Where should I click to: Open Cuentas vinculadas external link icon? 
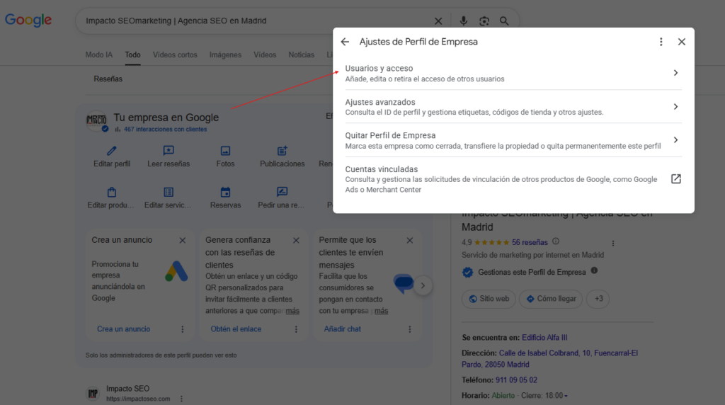pyautogui.click(x=675, y=179)
